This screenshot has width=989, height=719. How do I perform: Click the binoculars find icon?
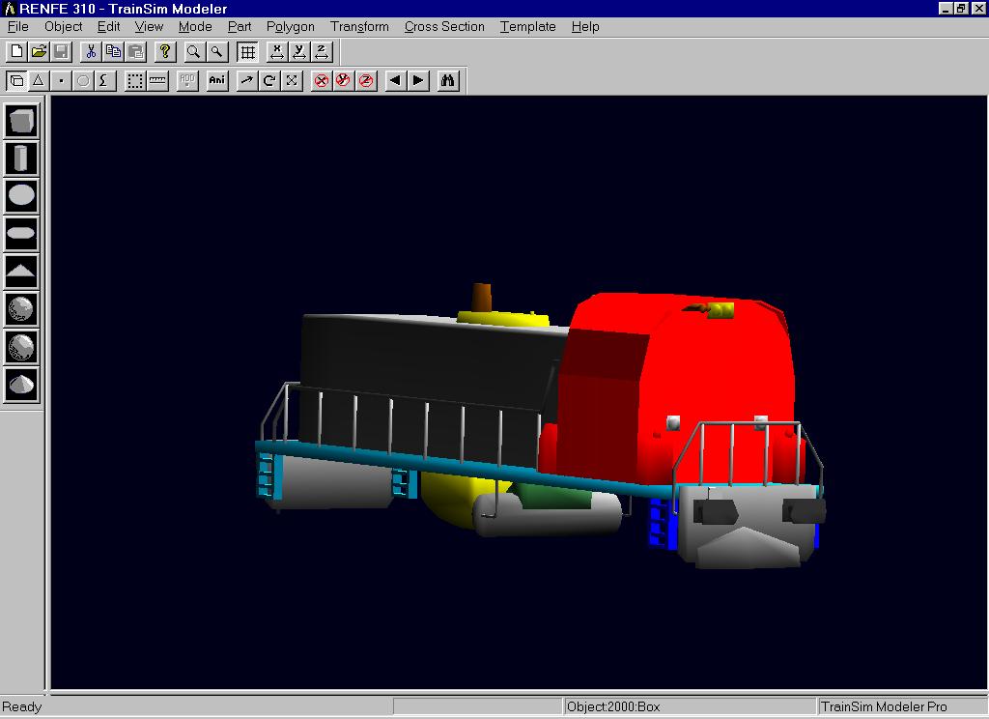[447, 80]
